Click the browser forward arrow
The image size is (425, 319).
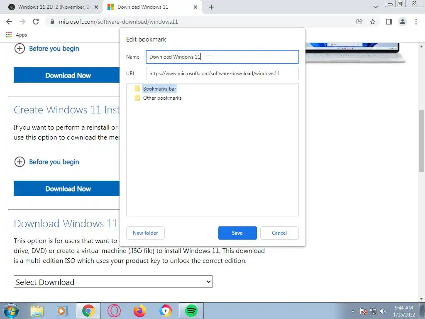22,22
